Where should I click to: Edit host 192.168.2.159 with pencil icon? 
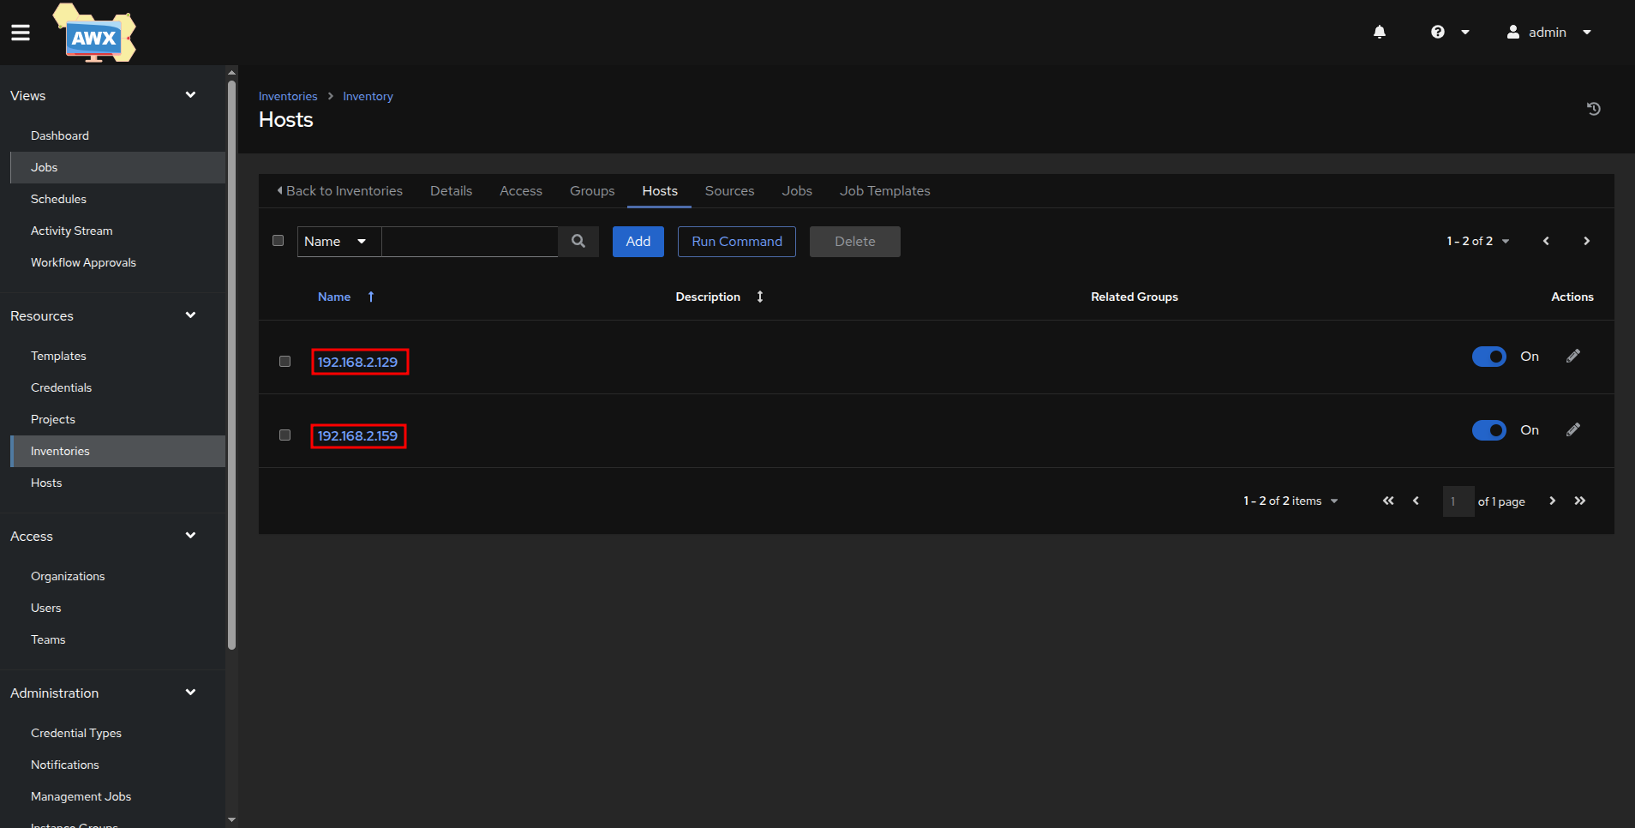point(1572,430)
